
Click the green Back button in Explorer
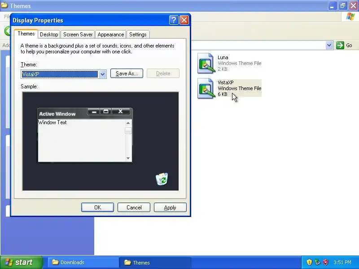coord(8,31)
